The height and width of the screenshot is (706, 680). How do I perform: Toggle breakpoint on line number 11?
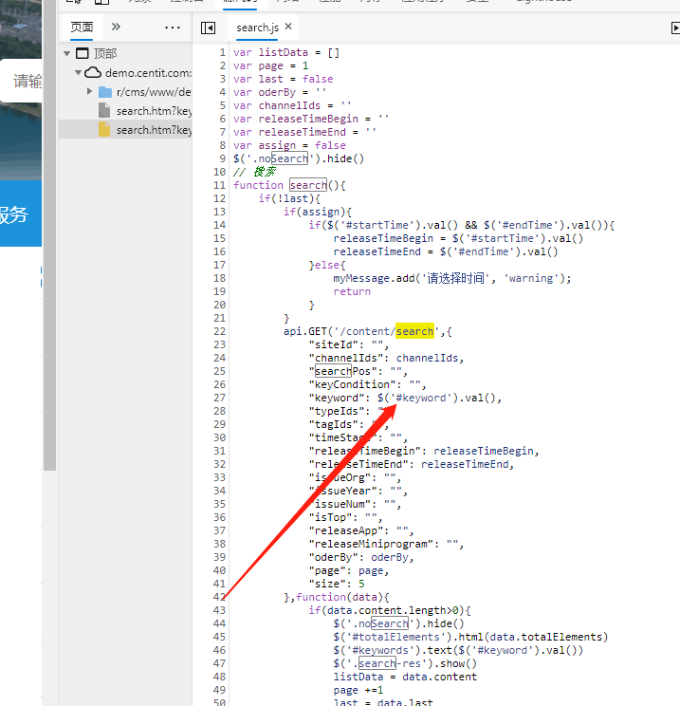tap(219, 185)
